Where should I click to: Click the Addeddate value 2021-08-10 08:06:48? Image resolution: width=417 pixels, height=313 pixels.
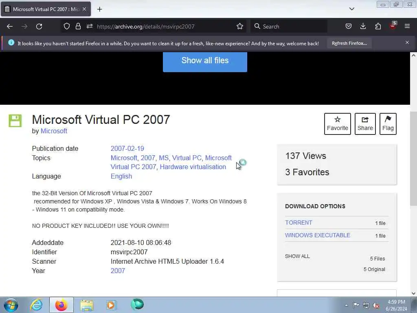(x=140, y=243)
